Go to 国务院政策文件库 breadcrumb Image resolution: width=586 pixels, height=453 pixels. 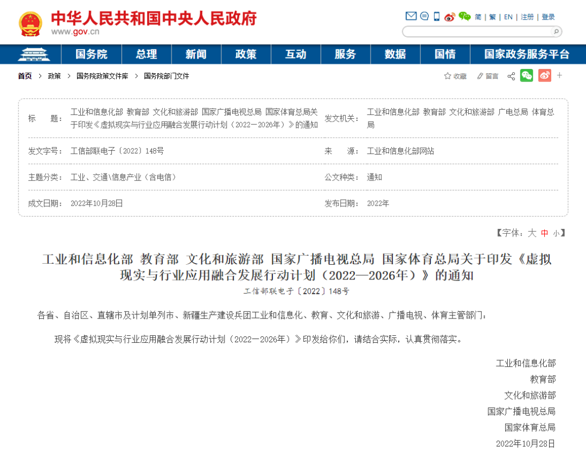coord(103,76)
